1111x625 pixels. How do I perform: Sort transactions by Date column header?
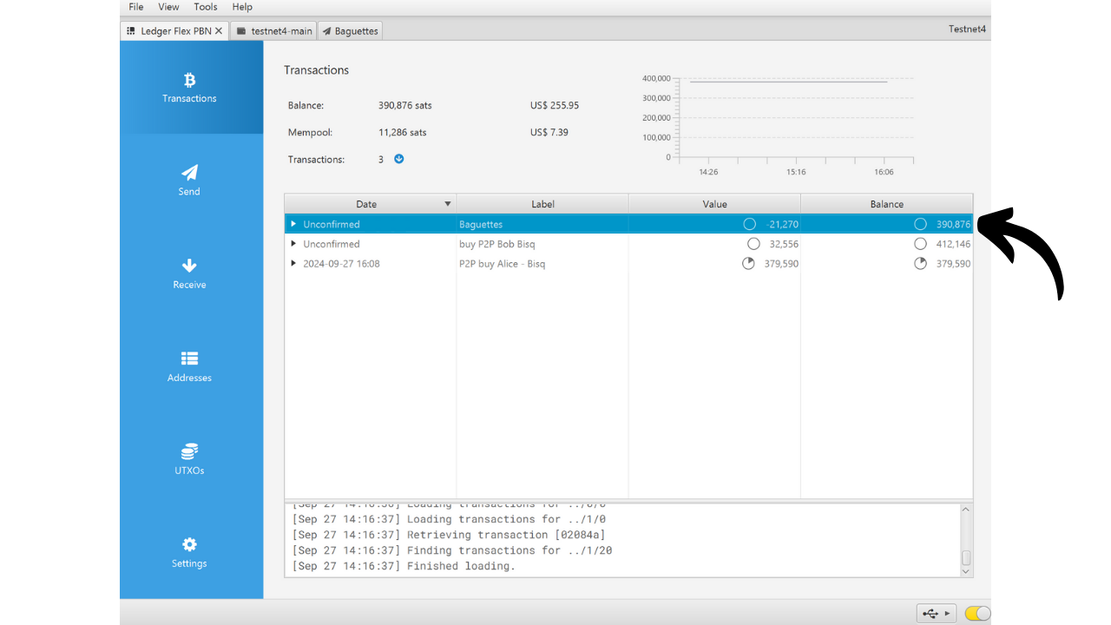[x=366, y=204]
